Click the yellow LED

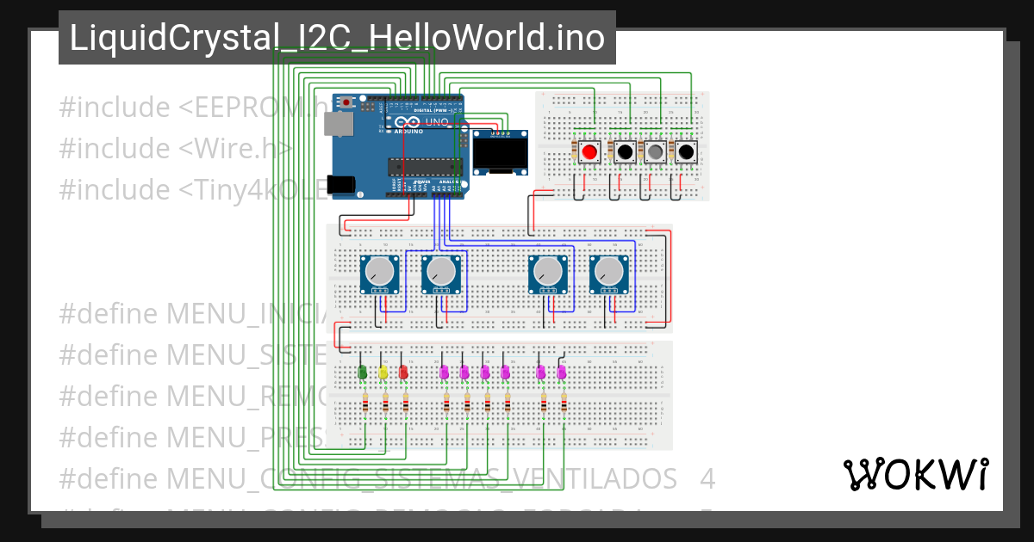click(382, 372)
